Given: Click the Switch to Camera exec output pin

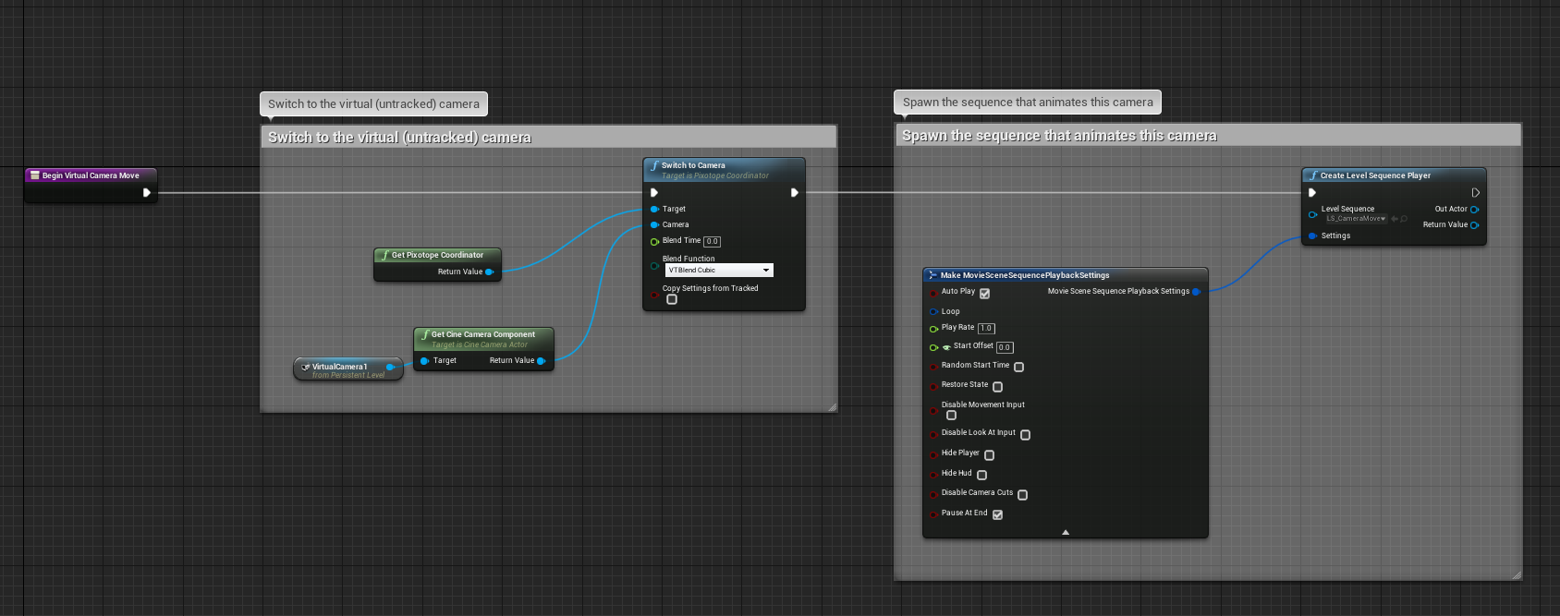Looking at the screenshot, I should point(794,193).
